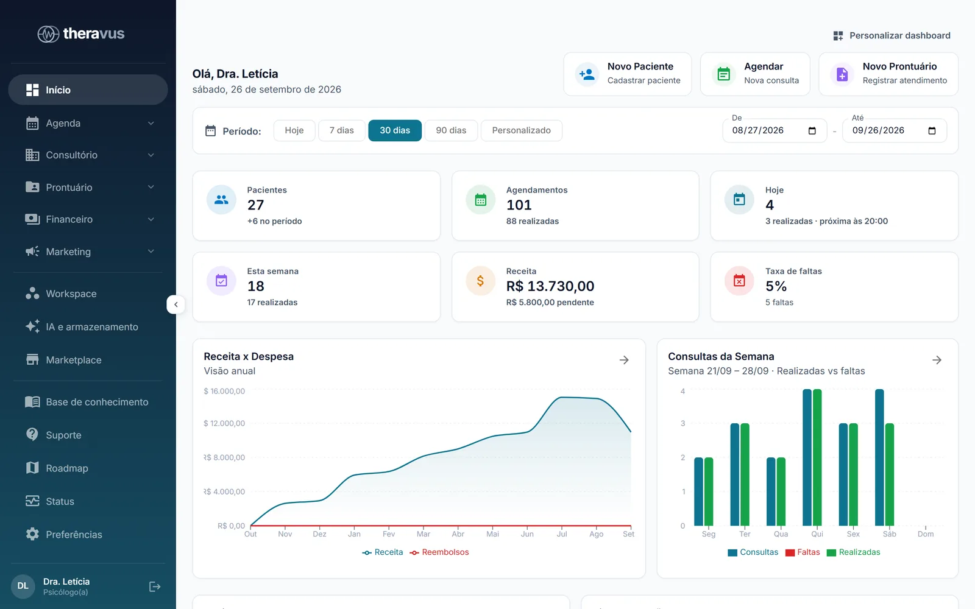Click the Novo Prontuário document icon
Screen dimensions: 975x609
tap(842, 74)
